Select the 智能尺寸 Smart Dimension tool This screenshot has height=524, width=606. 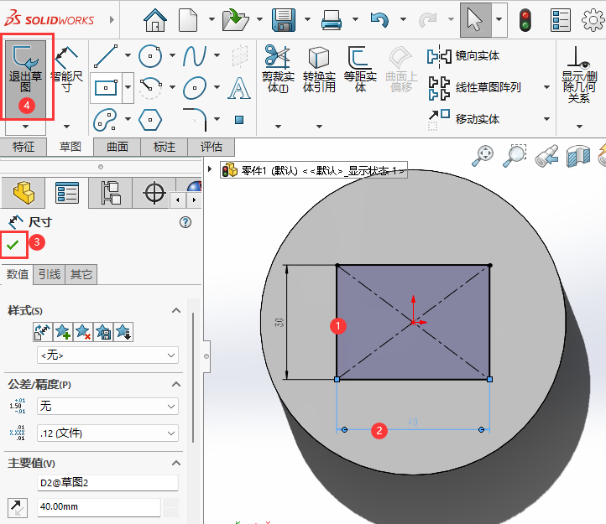(67, 71)
